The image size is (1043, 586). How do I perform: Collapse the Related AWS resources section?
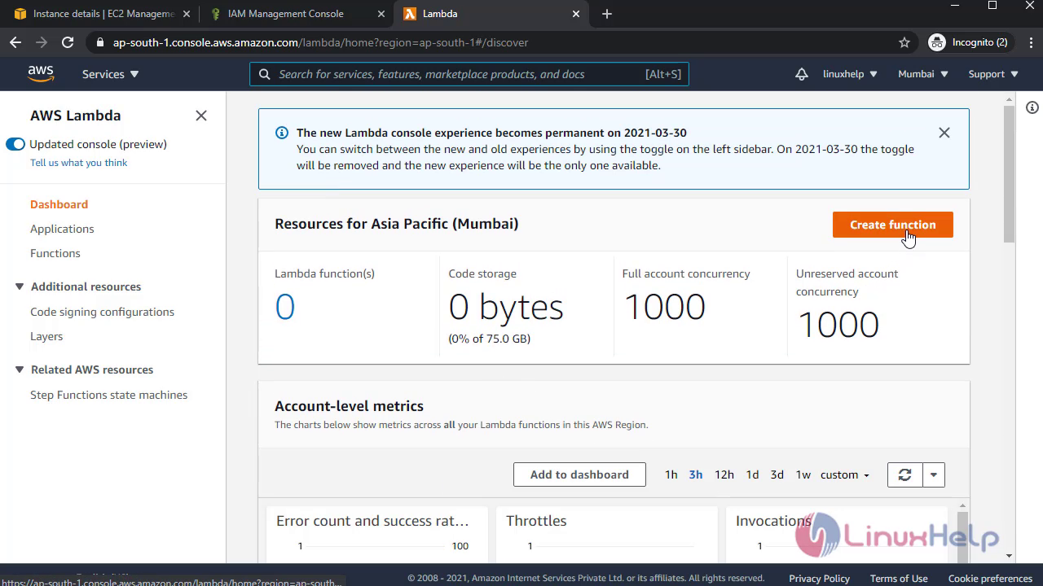click(x=20, y=370)
